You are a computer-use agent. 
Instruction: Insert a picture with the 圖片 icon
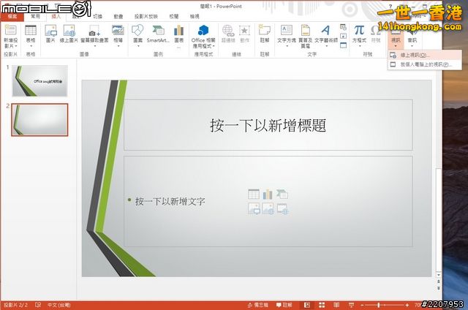[x=50, y=34]
